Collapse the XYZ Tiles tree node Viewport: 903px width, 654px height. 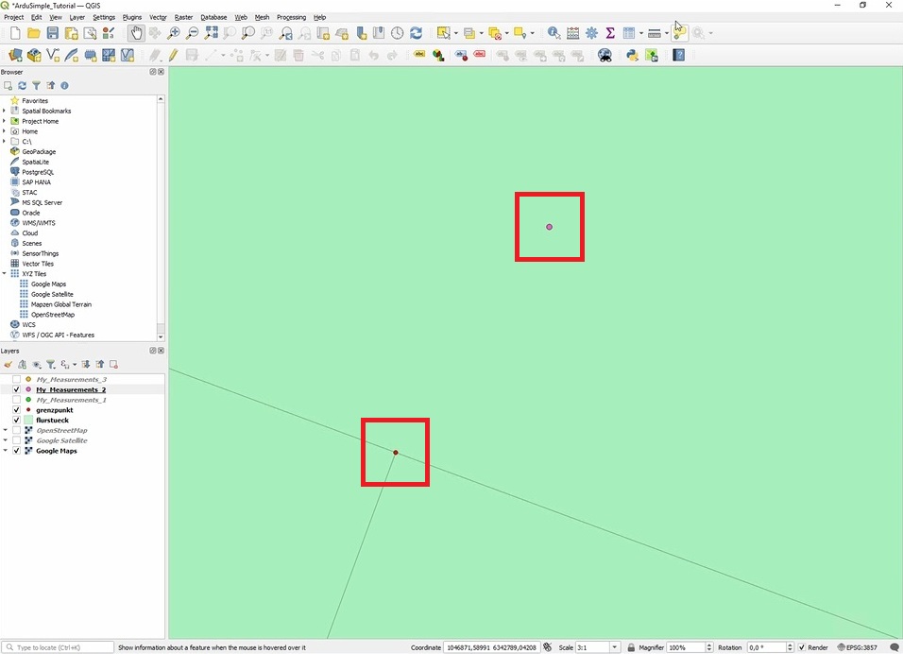pos(5,274)
